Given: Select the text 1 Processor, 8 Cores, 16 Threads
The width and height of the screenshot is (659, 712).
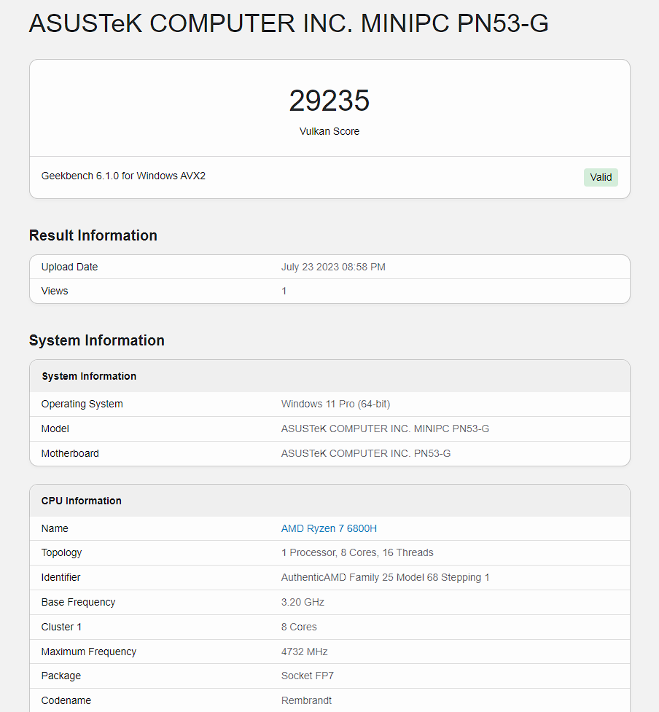Looking at the screenshot, I should click(x=357, y=552).
